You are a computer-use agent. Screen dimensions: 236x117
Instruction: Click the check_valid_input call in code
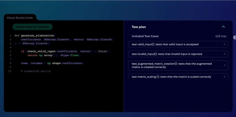[x=42, y=51]
